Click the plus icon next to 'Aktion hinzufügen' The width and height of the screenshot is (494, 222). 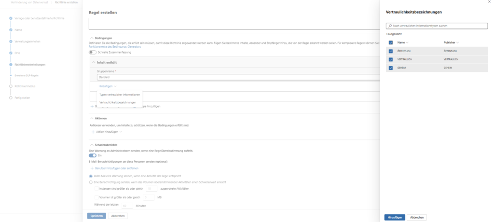(x=93, y=131)
